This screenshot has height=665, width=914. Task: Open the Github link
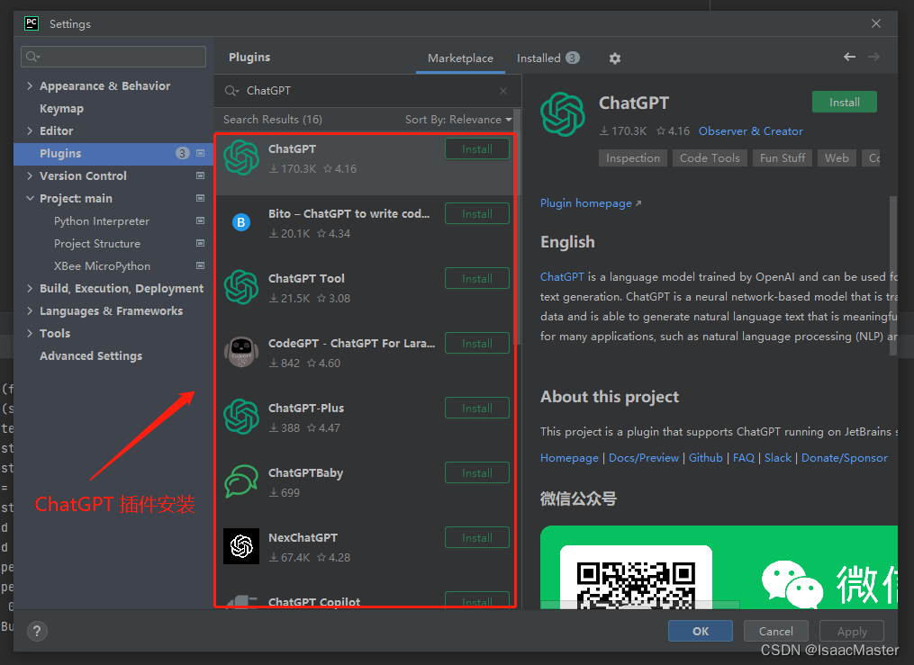click(705, 458)
